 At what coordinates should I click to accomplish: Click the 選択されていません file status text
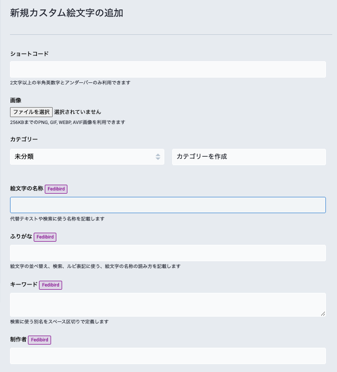click(x=77, y=112)
